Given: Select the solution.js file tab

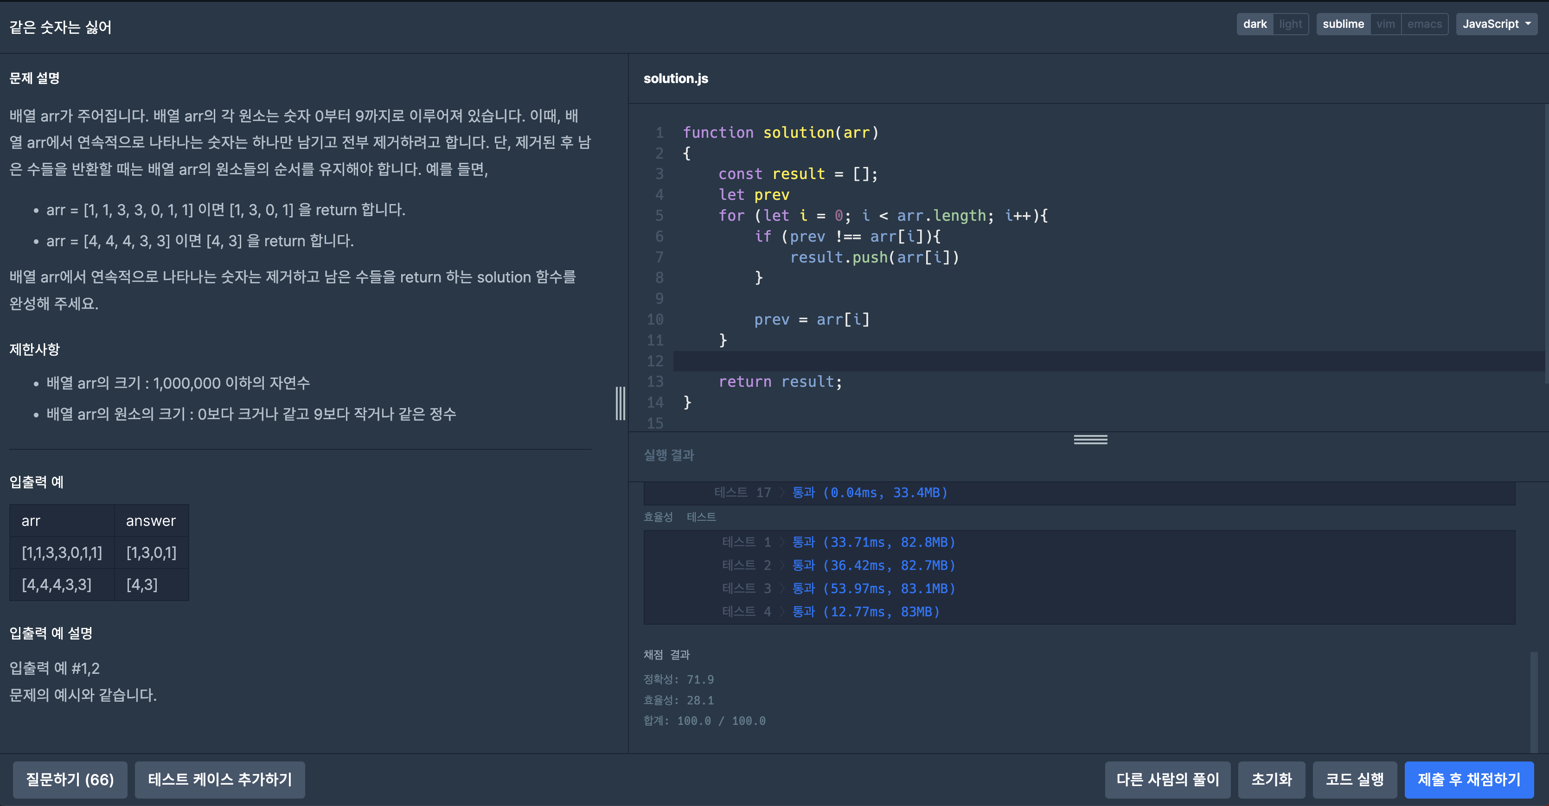Looking at the screenshot, I should tap(675, 79).
